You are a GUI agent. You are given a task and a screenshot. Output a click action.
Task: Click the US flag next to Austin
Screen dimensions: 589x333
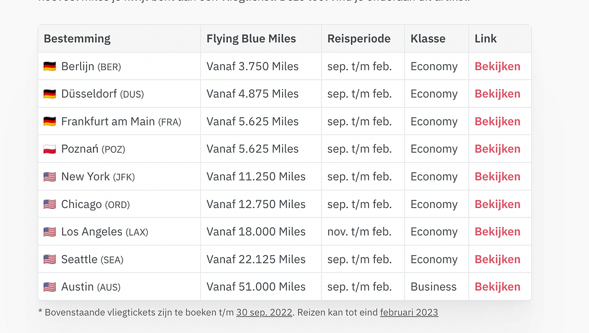click(x=49, y=287)
